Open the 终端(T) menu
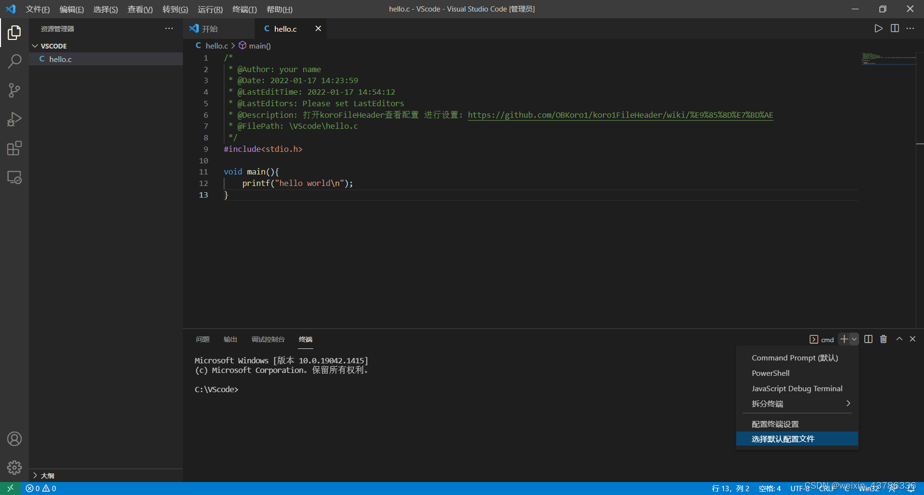924x495 pixels. [244, 9]
